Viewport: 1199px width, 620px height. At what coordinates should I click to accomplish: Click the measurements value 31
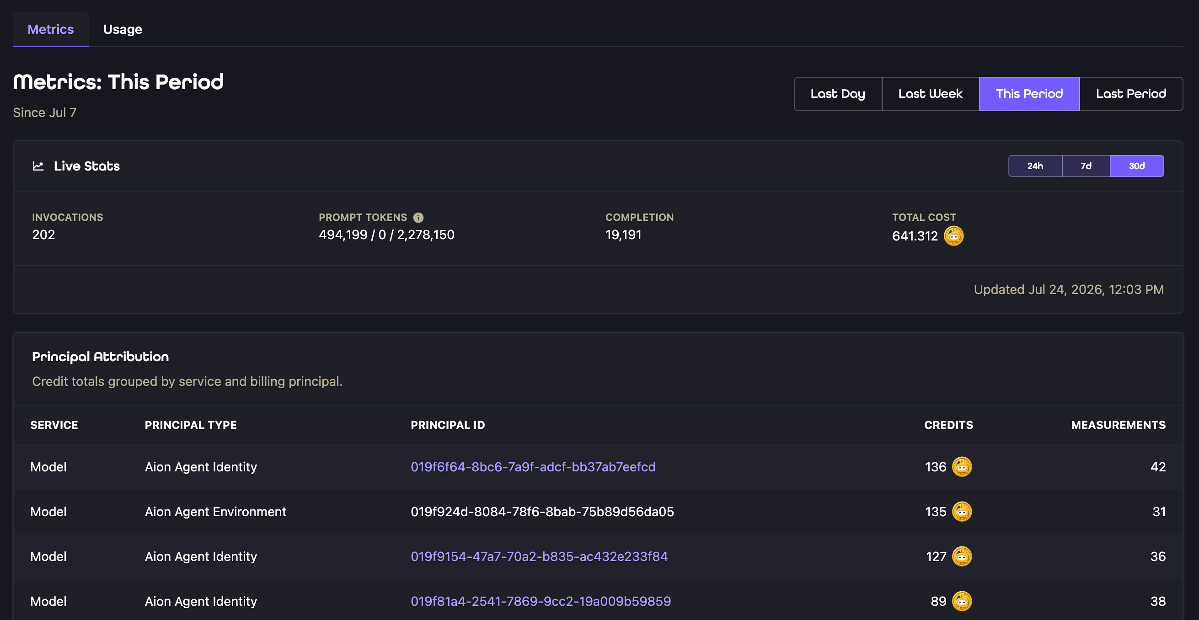(1159, 512)
